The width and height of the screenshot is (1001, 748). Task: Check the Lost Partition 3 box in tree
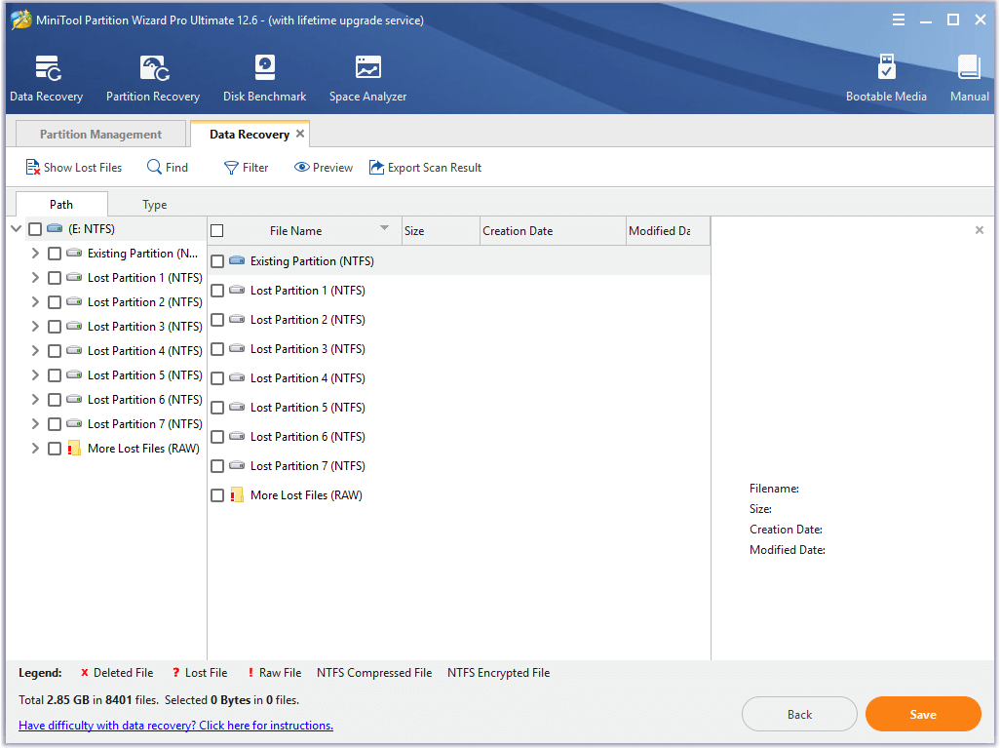55,327
